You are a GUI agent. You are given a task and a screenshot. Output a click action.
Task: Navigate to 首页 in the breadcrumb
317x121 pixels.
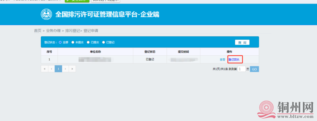click(x=38, y=31)
